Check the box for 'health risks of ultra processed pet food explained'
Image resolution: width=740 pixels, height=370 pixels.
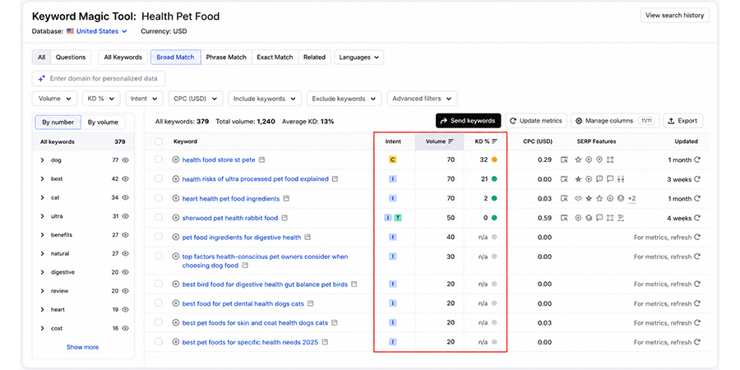point(159,179)
